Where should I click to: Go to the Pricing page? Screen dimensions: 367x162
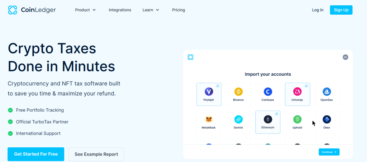tap(178, 10)
